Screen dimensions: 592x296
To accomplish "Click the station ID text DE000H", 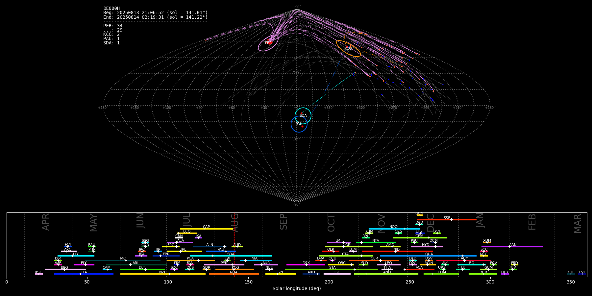I will 111,9.
